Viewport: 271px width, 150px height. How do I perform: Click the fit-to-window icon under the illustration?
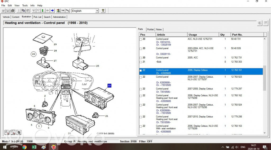click(x=19, y=132)
